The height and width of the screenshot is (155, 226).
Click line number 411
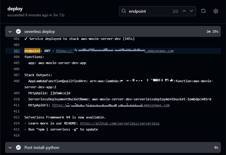tap(17, 105)
